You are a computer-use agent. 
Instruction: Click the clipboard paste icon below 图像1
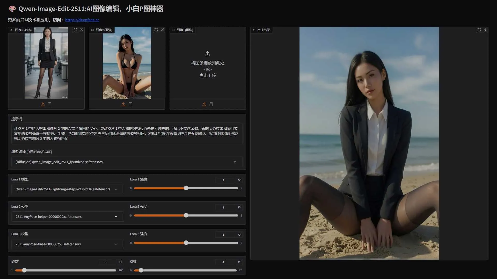tap(50, 104)
